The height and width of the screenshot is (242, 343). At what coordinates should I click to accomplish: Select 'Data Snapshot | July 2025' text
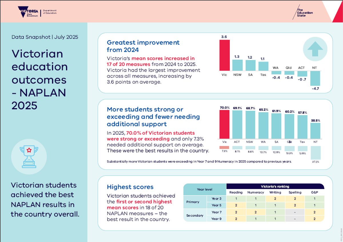pyautogui.click(x=45, y=37)
